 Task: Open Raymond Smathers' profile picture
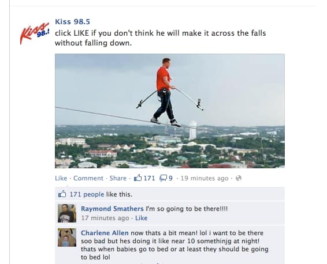click(x=67, y=213)
